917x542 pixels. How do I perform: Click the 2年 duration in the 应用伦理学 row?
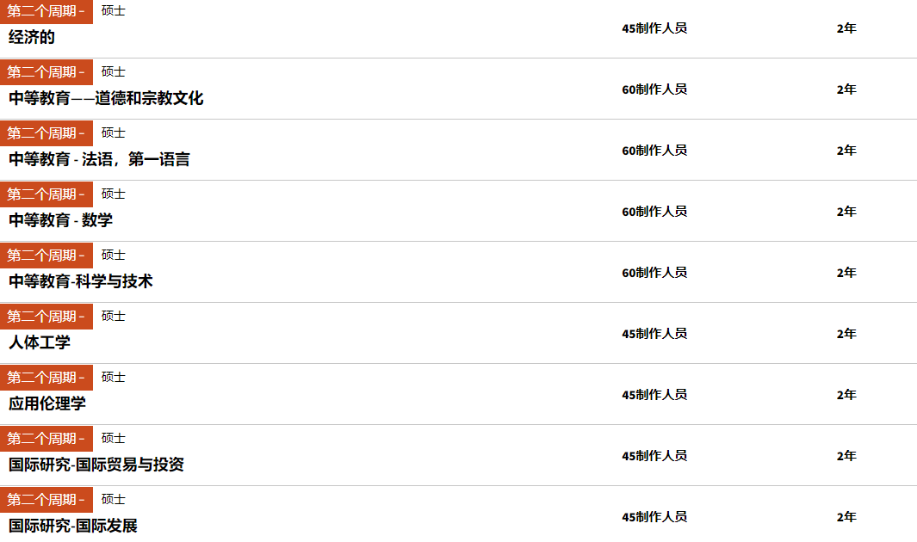click(846, 395)
